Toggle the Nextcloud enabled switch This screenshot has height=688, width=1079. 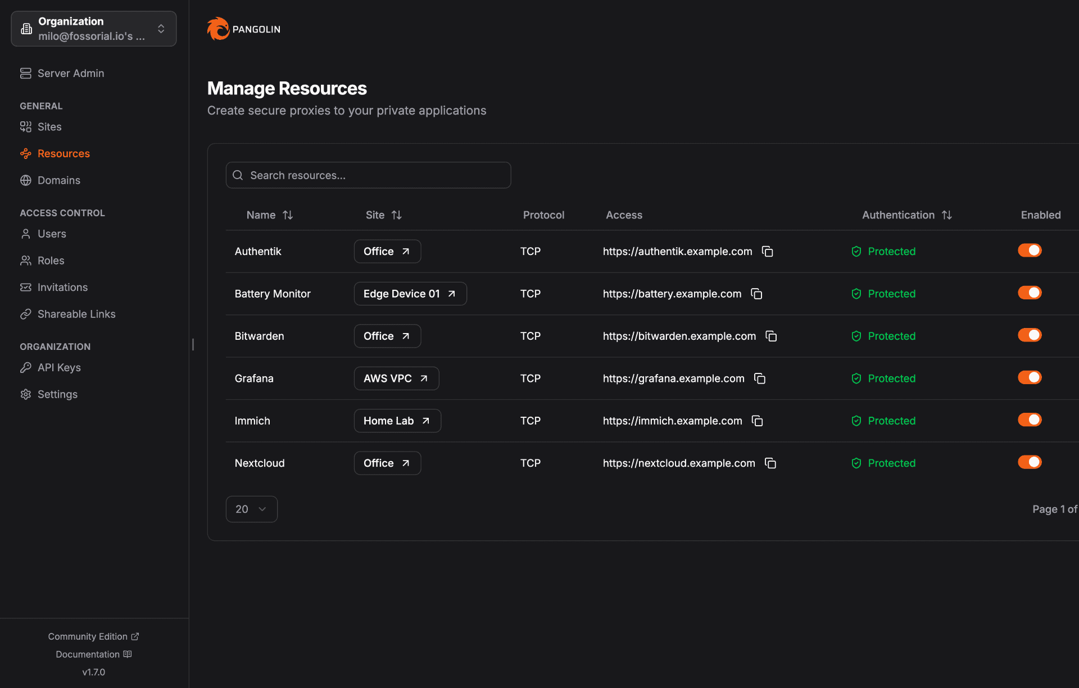point(1030,462)
